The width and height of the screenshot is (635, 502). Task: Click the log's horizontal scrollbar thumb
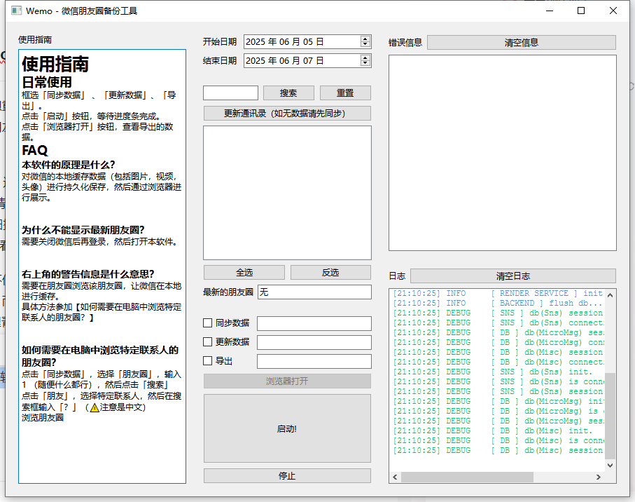467,477
